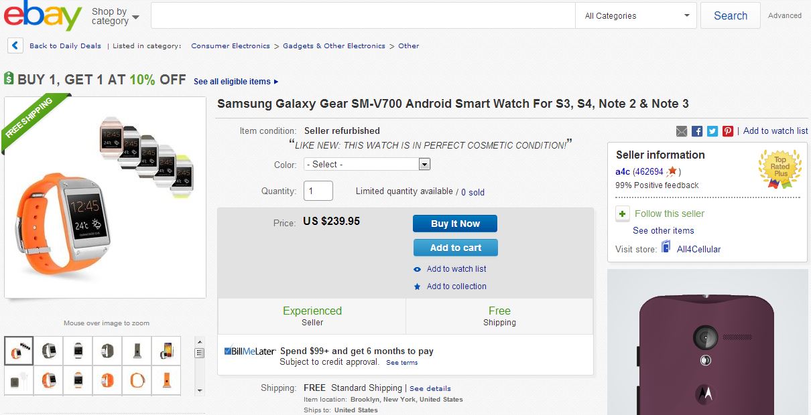811x415 pixels.
Task: Click the Add to cart button
Action: [456, 248]
